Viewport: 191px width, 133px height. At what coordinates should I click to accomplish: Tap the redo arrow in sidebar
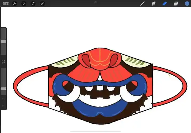[3, 106]
